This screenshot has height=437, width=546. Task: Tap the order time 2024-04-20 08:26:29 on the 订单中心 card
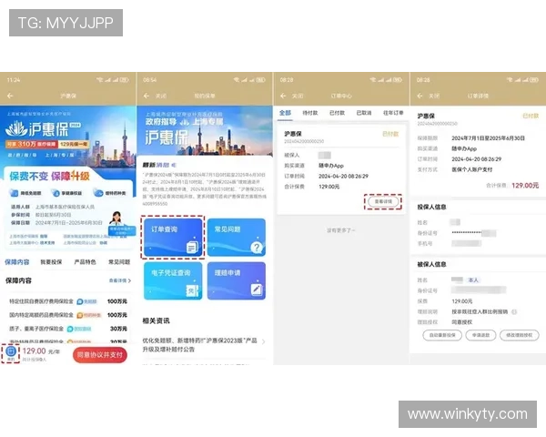coord(343,176)
